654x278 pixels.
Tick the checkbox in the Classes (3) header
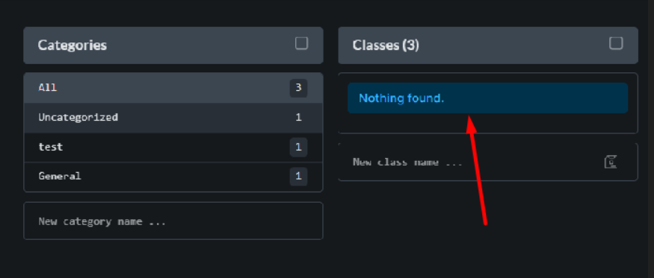[616, 43]
